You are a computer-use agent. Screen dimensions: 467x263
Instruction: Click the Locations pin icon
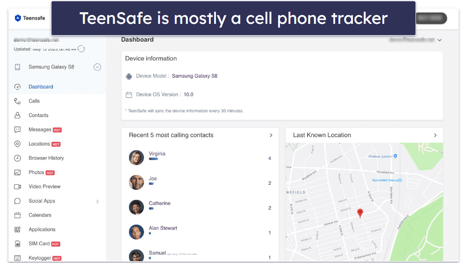18,144
